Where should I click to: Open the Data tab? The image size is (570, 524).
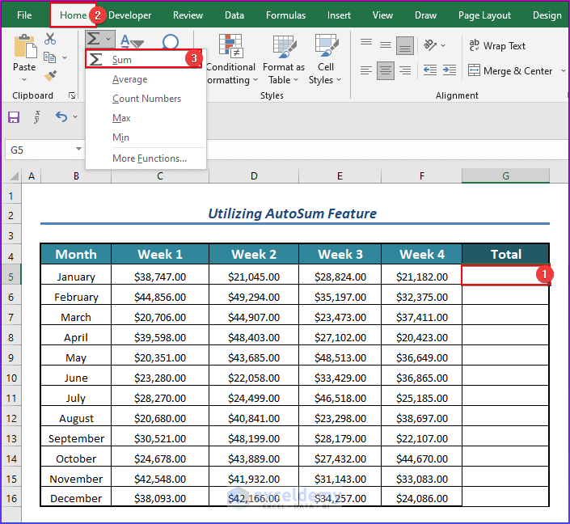pos(234,15)
